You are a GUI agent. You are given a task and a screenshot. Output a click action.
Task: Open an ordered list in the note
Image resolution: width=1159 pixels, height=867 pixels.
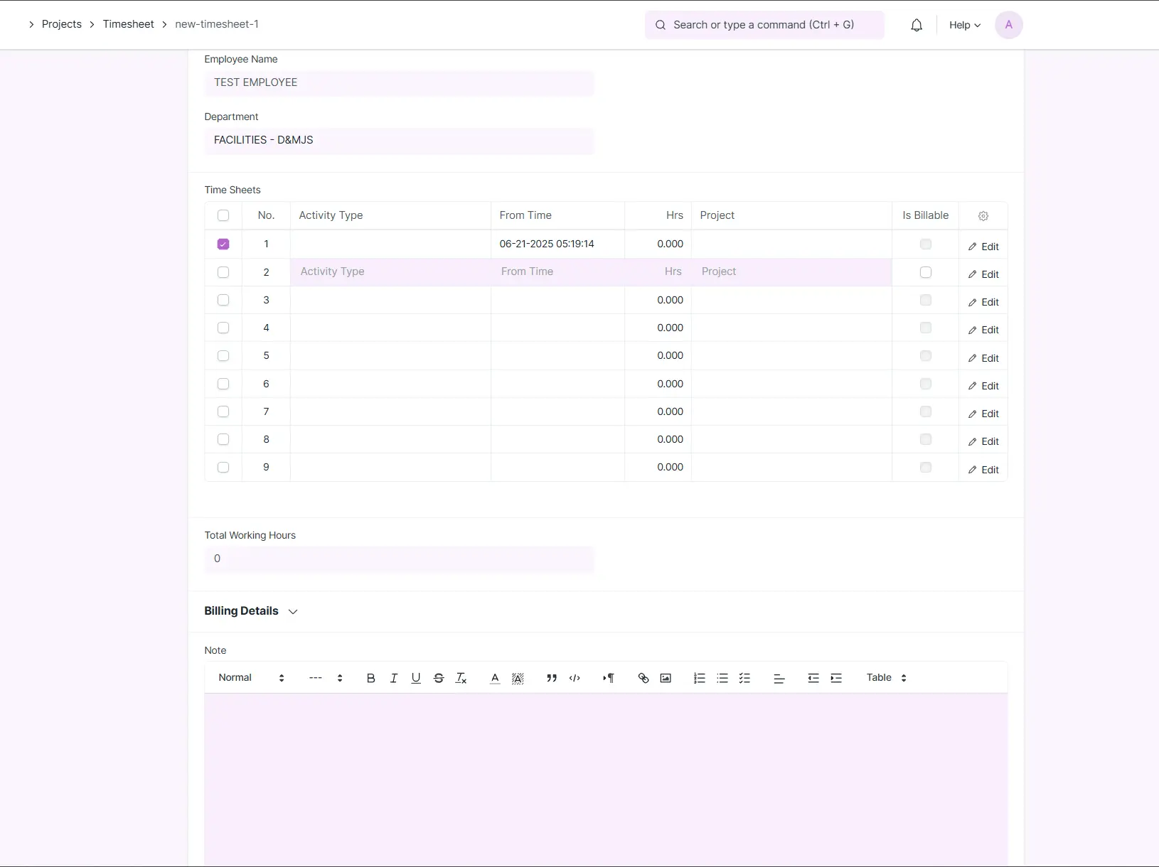(x=699, y=678)
